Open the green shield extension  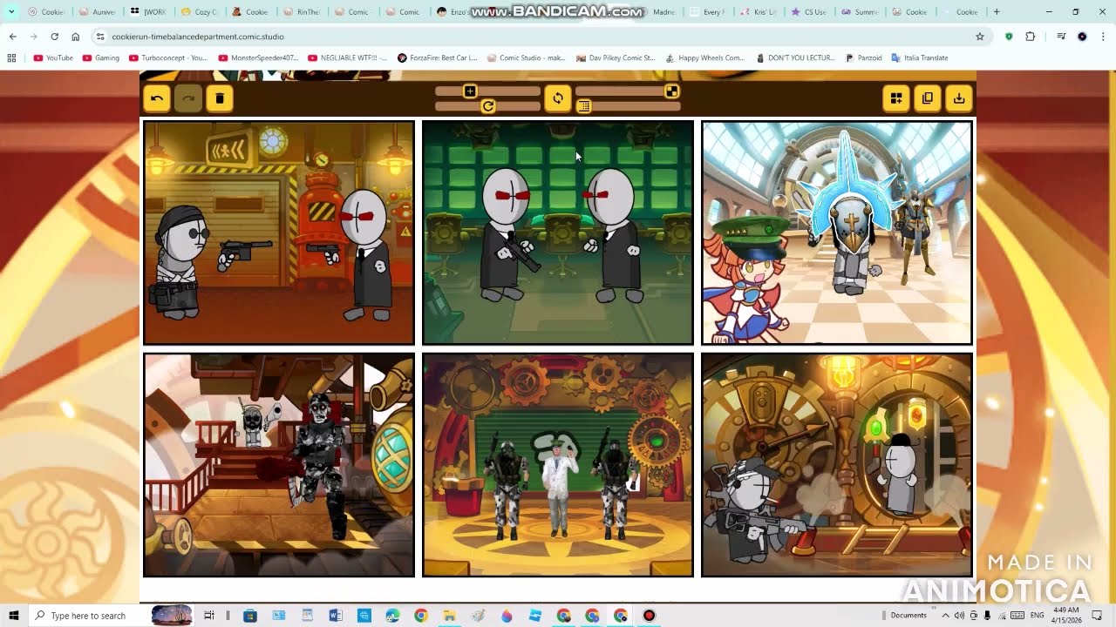point(1009,37)
